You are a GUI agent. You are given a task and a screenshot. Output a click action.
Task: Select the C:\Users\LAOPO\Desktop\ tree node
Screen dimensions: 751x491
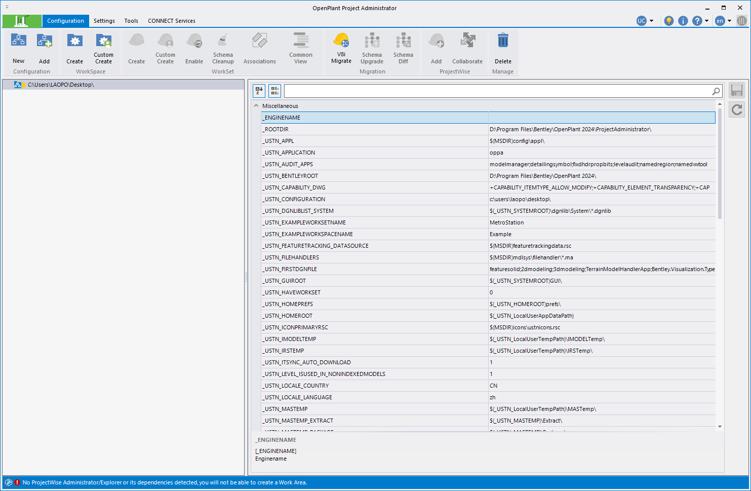pos(61,85)
